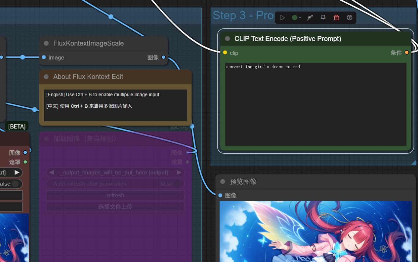Image resolution: width=418 pixels, height=262 pixels.
Task: Click the FluxKontextImageScale 图像 output connector
Action: point(164,57)
